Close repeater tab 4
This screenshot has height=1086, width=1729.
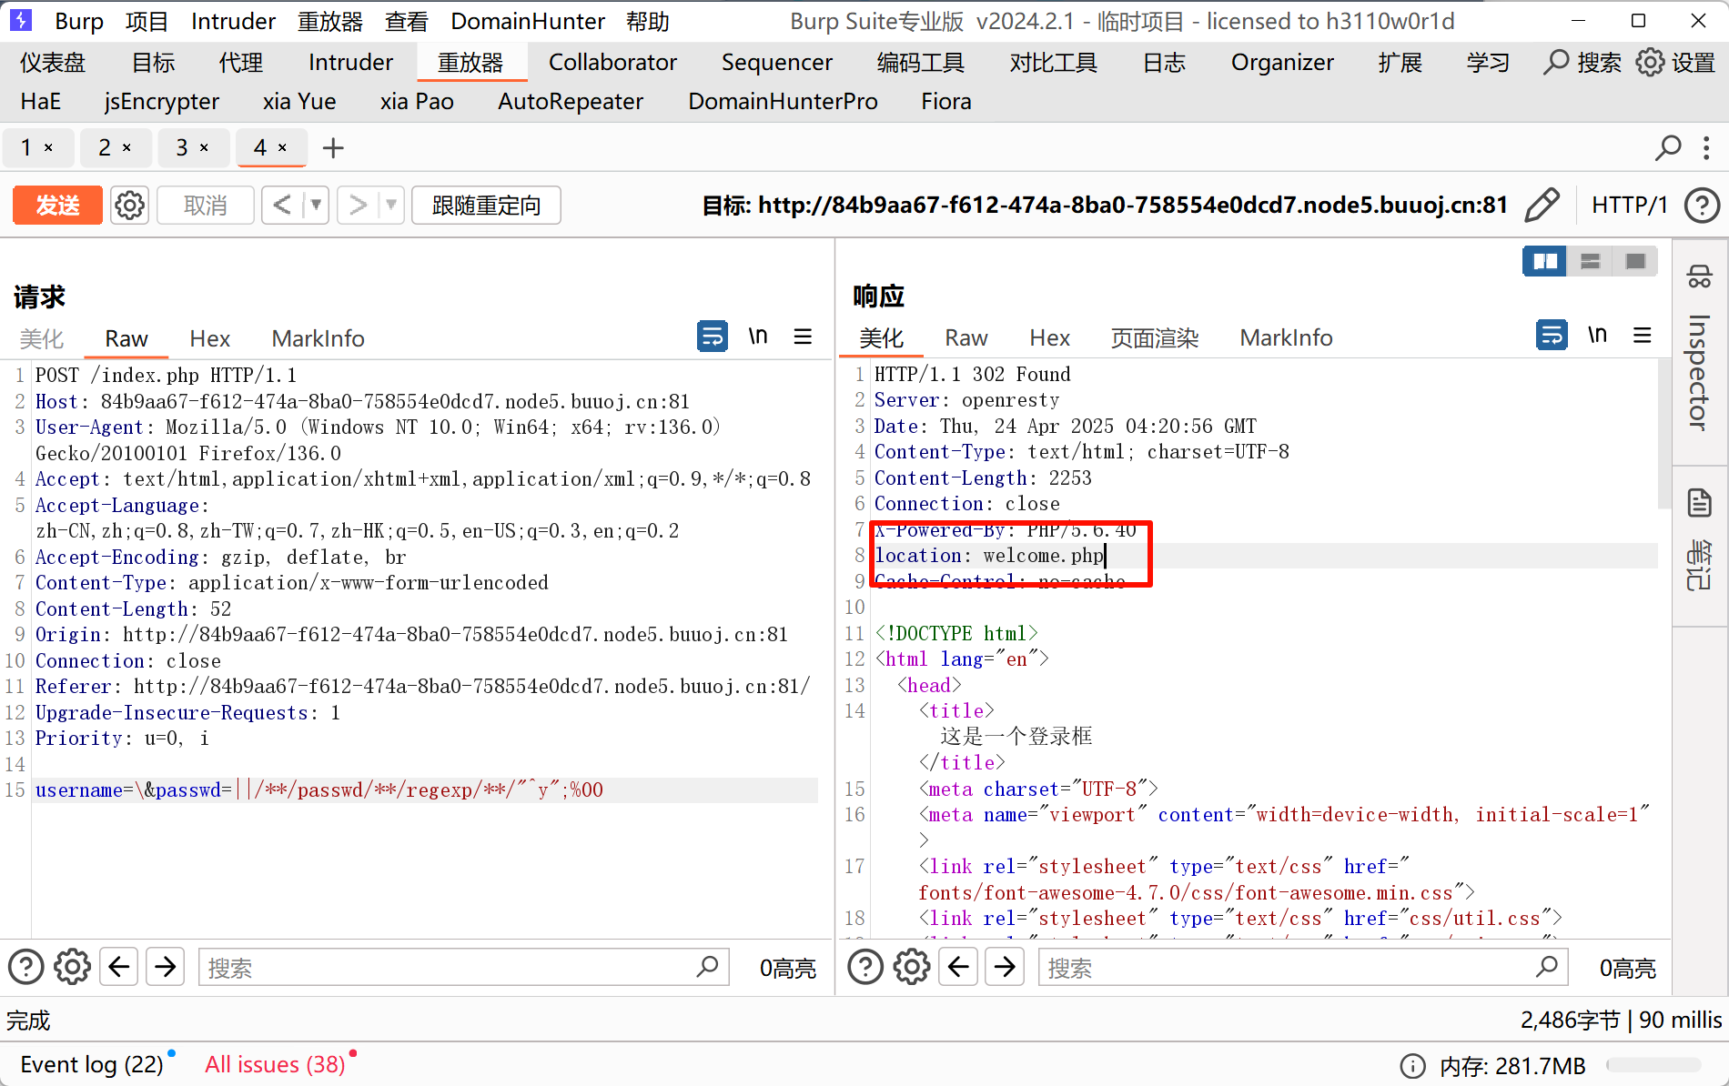(282, 147)
